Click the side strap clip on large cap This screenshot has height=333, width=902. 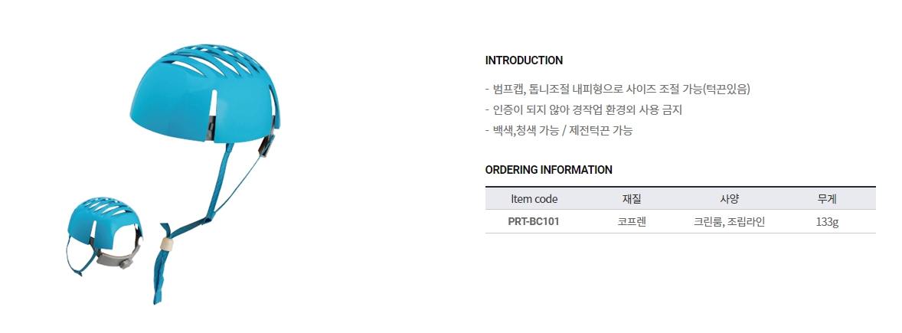(x=266, y=143)
